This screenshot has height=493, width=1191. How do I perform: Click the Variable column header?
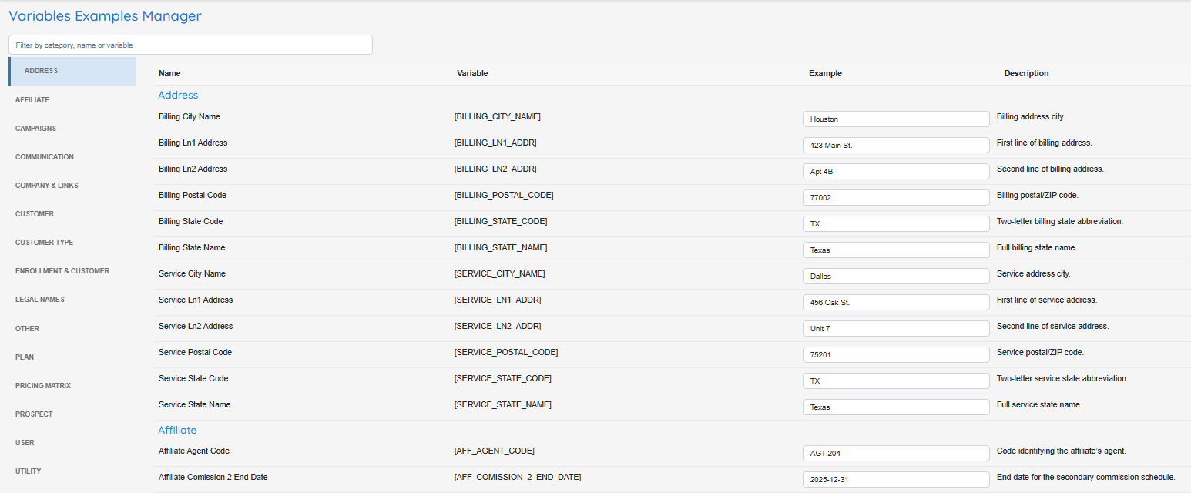(x=472, y=74)
